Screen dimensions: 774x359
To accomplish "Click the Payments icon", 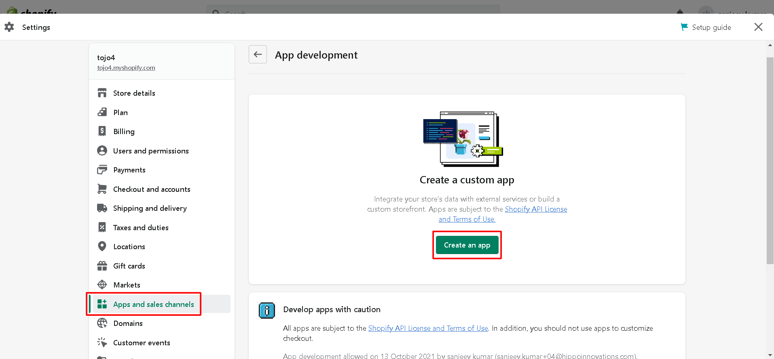I will point(102,170).
